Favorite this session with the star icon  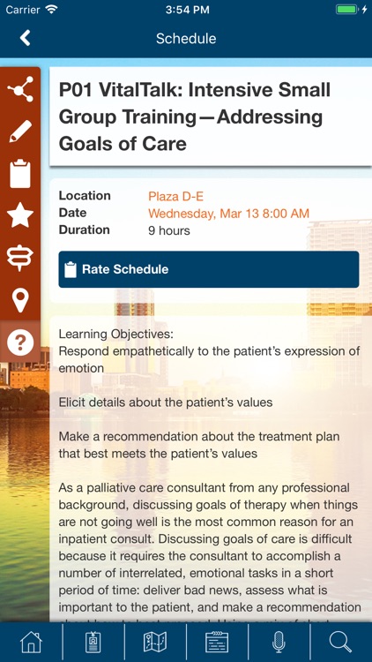[x=20, y=214]
